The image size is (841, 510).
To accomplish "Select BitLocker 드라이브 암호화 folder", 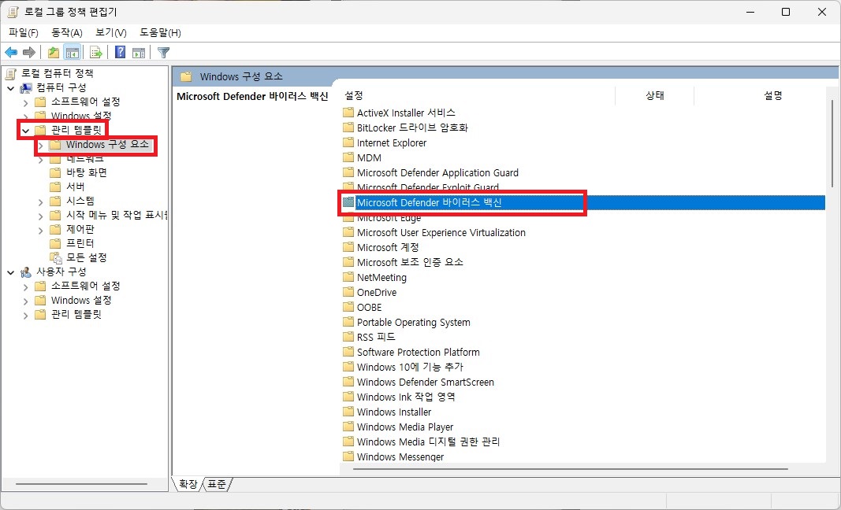I will (412, 128).
